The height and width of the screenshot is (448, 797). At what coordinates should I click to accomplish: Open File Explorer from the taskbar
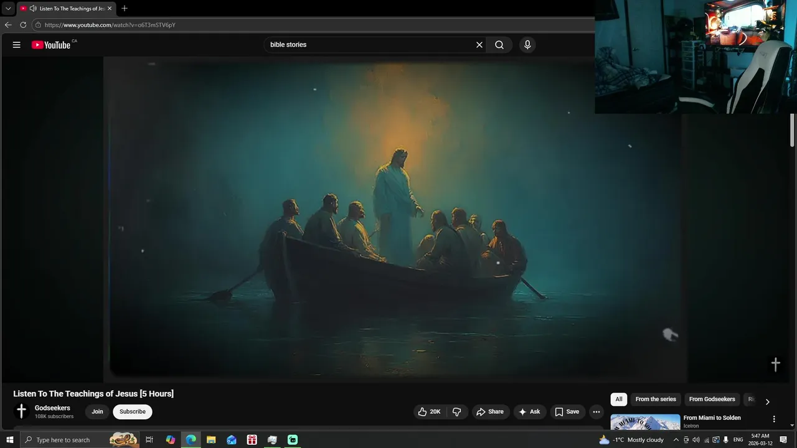(211, 440)
